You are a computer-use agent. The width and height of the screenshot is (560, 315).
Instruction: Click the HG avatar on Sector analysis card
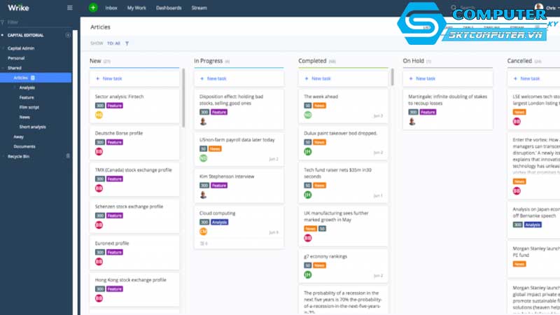point(99,115)
